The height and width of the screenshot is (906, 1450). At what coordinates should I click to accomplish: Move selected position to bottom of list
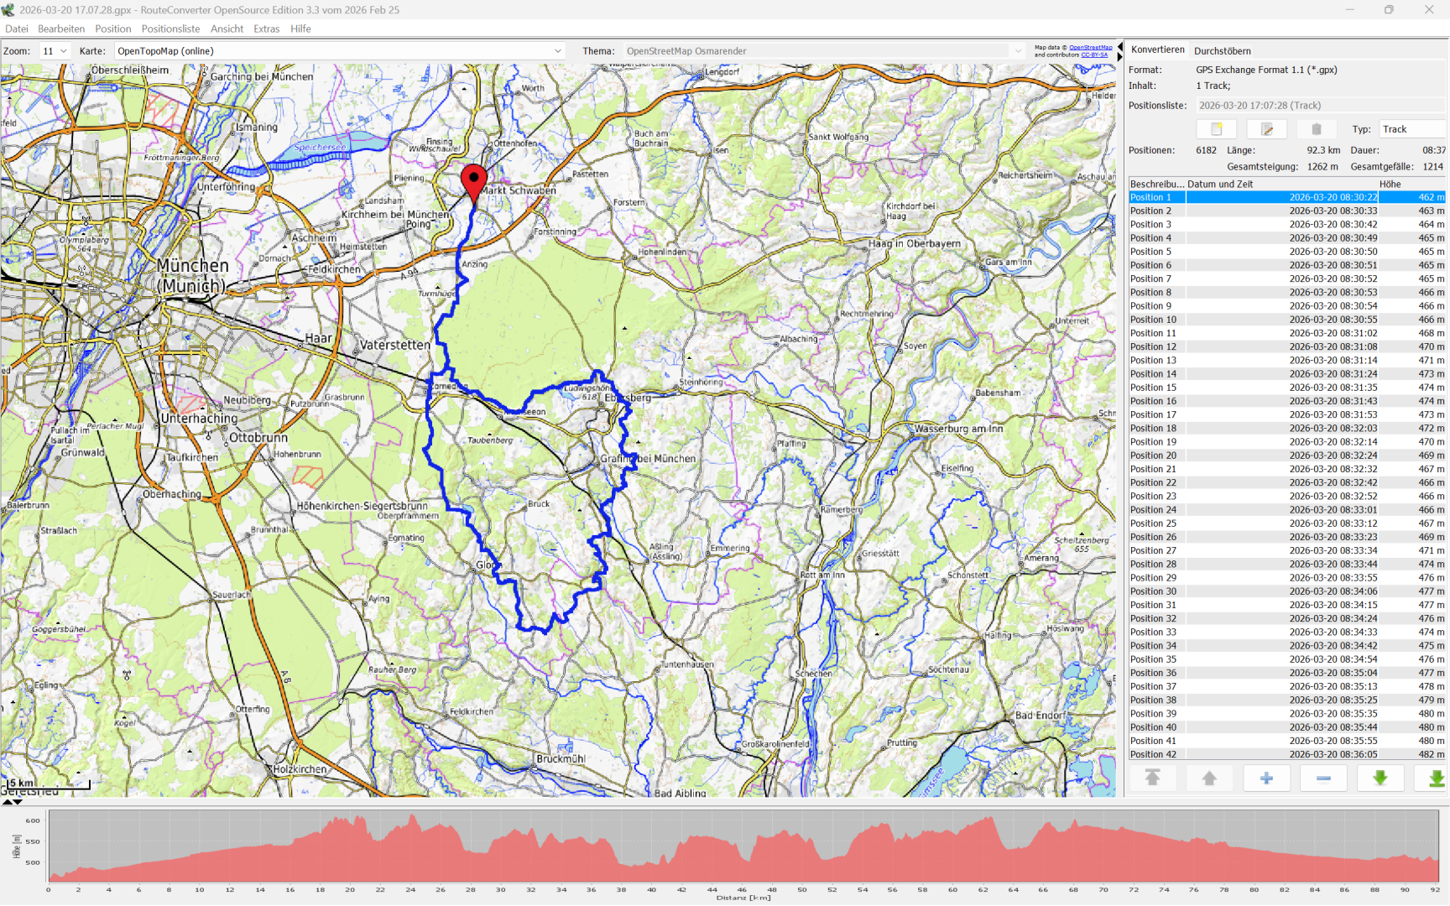tap(1436, 778)
